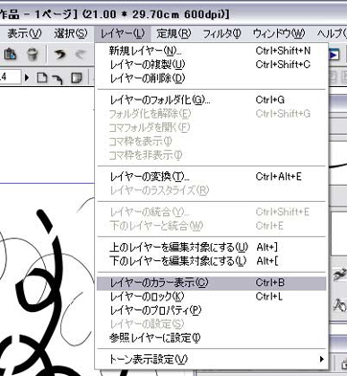
Task: Click the paste clipboard icon
Action: click(11, 55)
